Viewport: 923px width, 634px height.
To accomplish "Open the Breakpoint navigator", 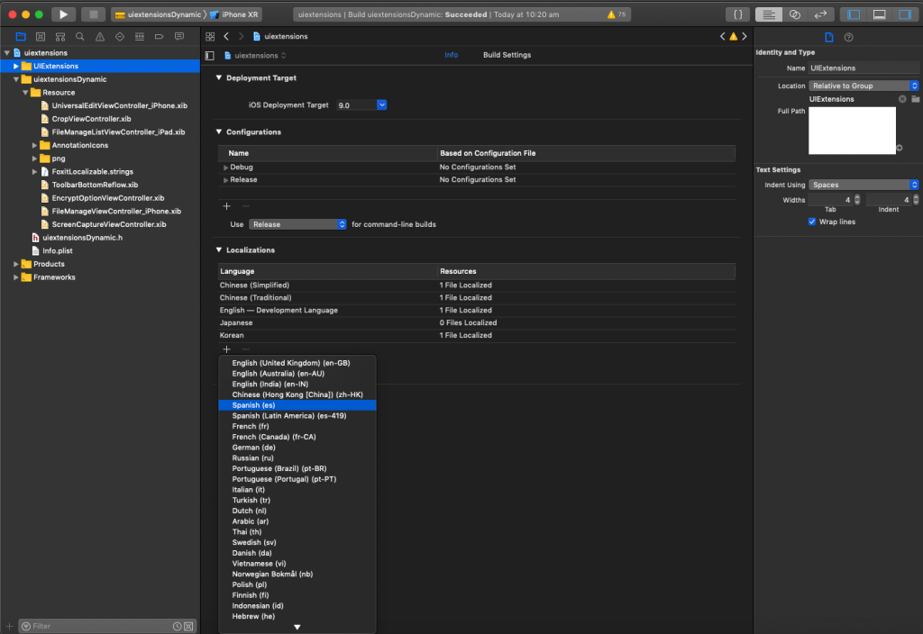I will (x=159, y=36).
